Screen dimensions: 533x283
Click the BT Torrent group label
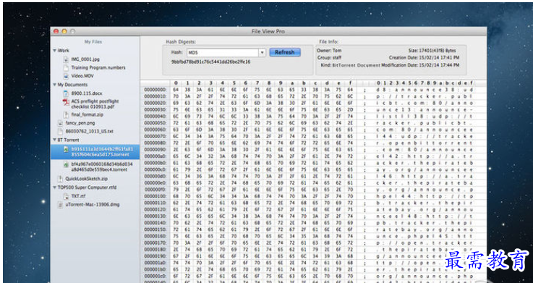tap(68, 140)
